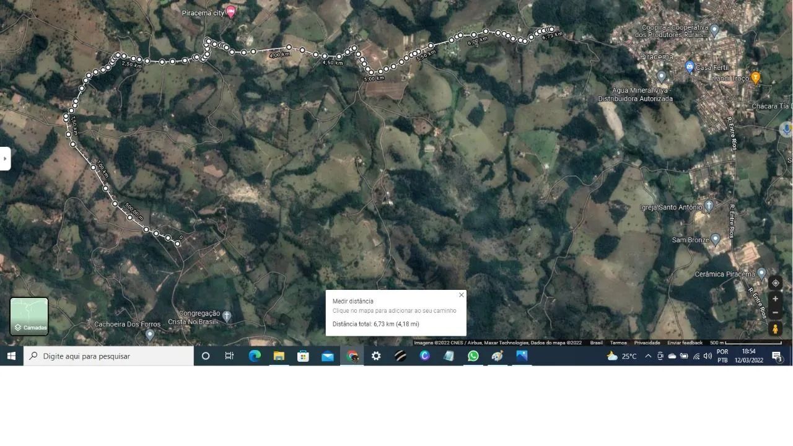Open WhatsApp from the taskbar
Image resolution: width=793 pixels, height=446 pixels.
473,356
